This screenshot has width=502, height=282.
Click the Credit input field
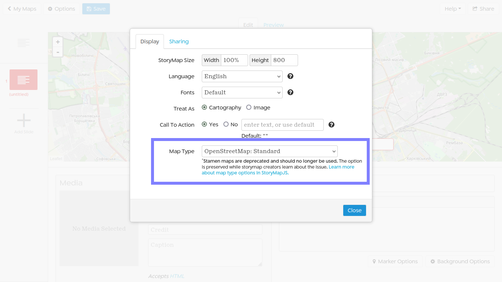click(205, 230)
